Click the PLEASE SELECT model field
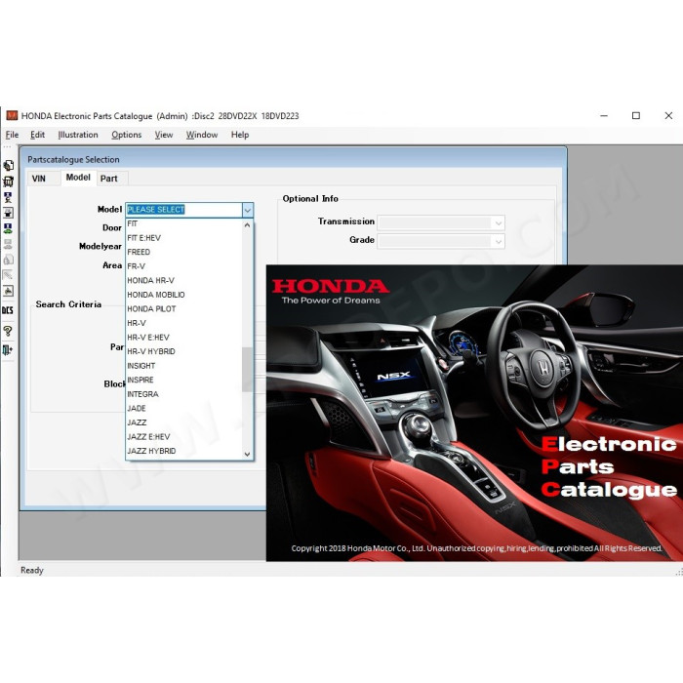This screenshot has width=683, height=683. [183, 210]
